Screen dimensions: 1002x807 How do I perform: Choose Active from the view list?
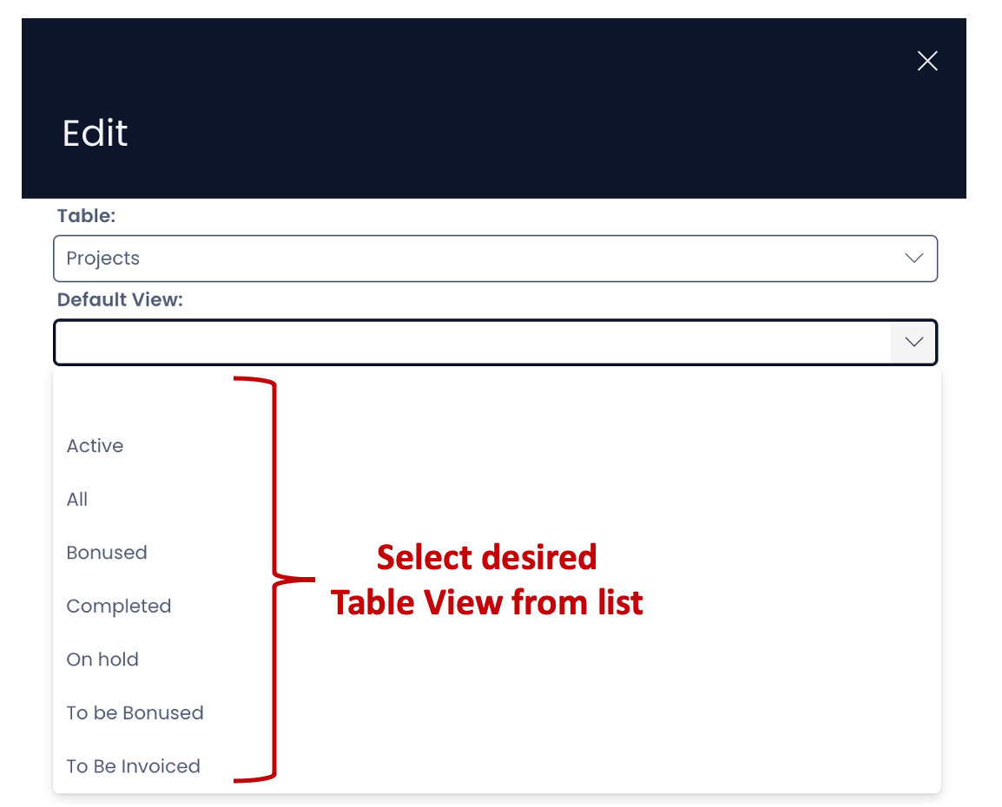point(497,446)
